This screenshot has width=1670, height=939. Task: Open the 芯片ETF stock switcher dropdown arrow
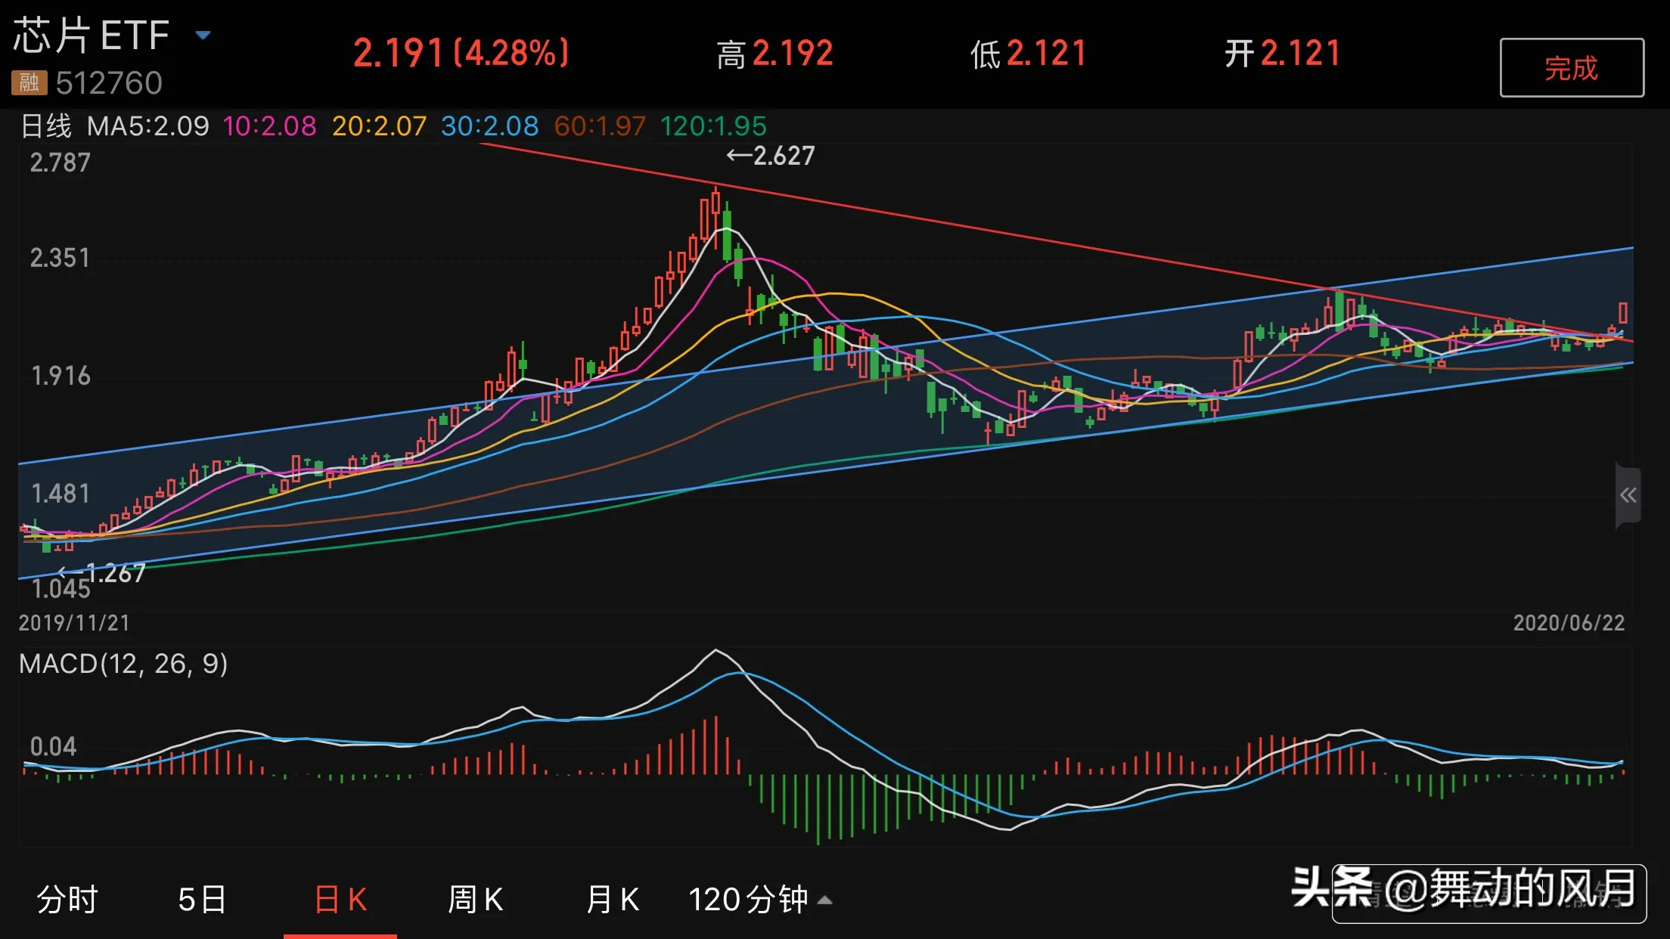tap(203, 35)
